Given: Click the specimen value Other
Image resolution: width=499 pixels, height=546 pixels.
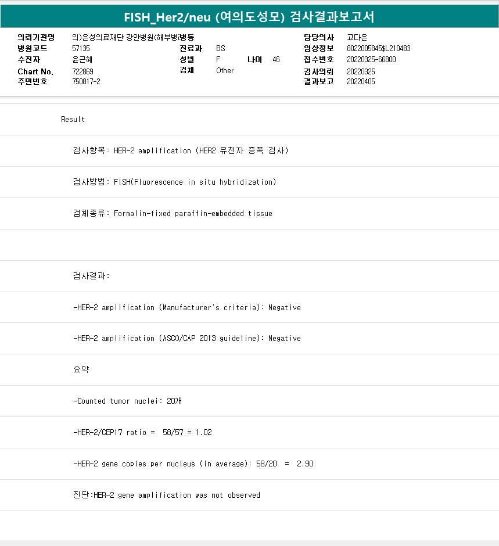Looking at the screenshot, I should coord(225,71).
